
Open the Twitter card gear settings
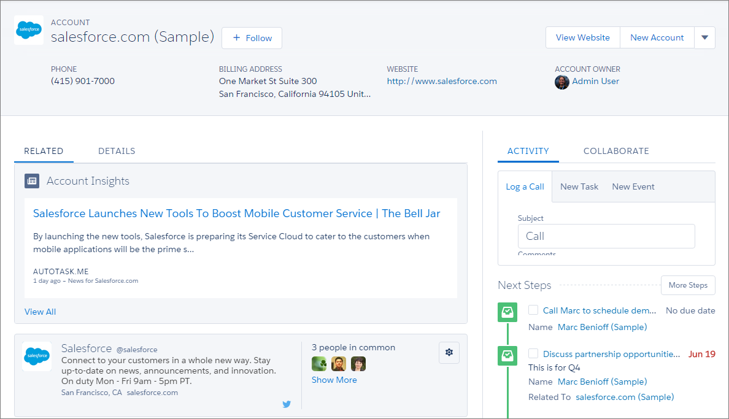point(449,353)
